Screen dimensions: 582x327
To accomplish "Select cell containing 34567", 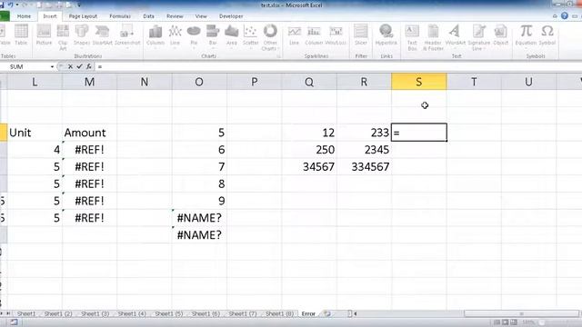I will pos(309,167).
